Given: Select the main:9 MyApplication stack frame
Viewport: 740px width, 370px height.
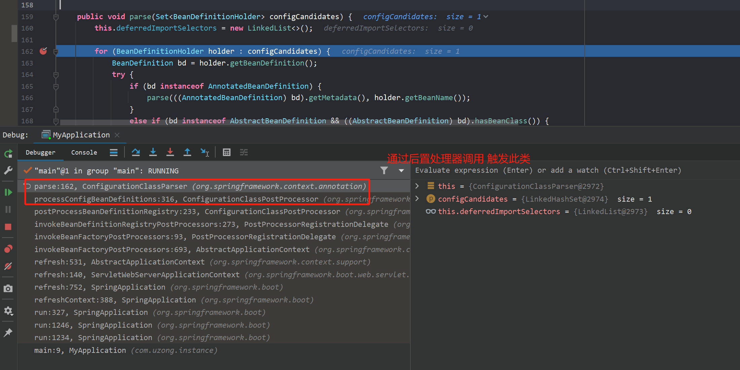Looking at the screenshot, I should (125, 350).
